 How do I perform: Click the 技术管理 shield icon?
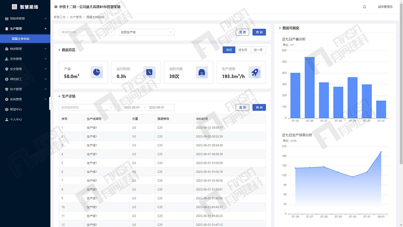[x=7, y=89]
